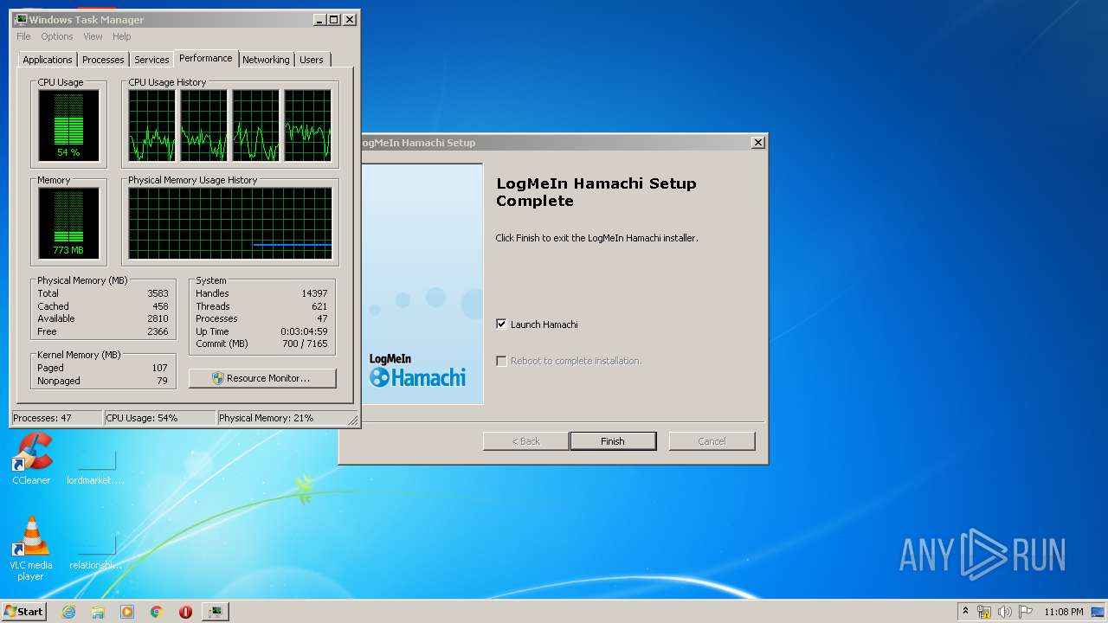Viewport: 1108px width, 623px height.
Task: Open Opera browser from the taskbar
Action: pos(185,612)
